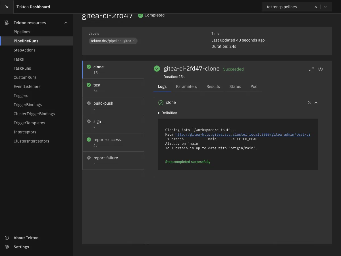Collapse the Tekton resources section

coord(66,23)
